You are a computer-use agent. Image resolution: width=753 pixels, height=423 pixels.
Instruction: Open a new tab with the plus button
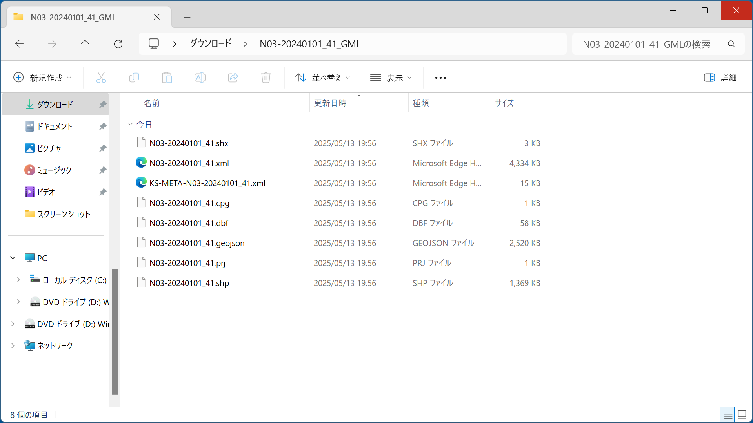[x=187, y=17]
